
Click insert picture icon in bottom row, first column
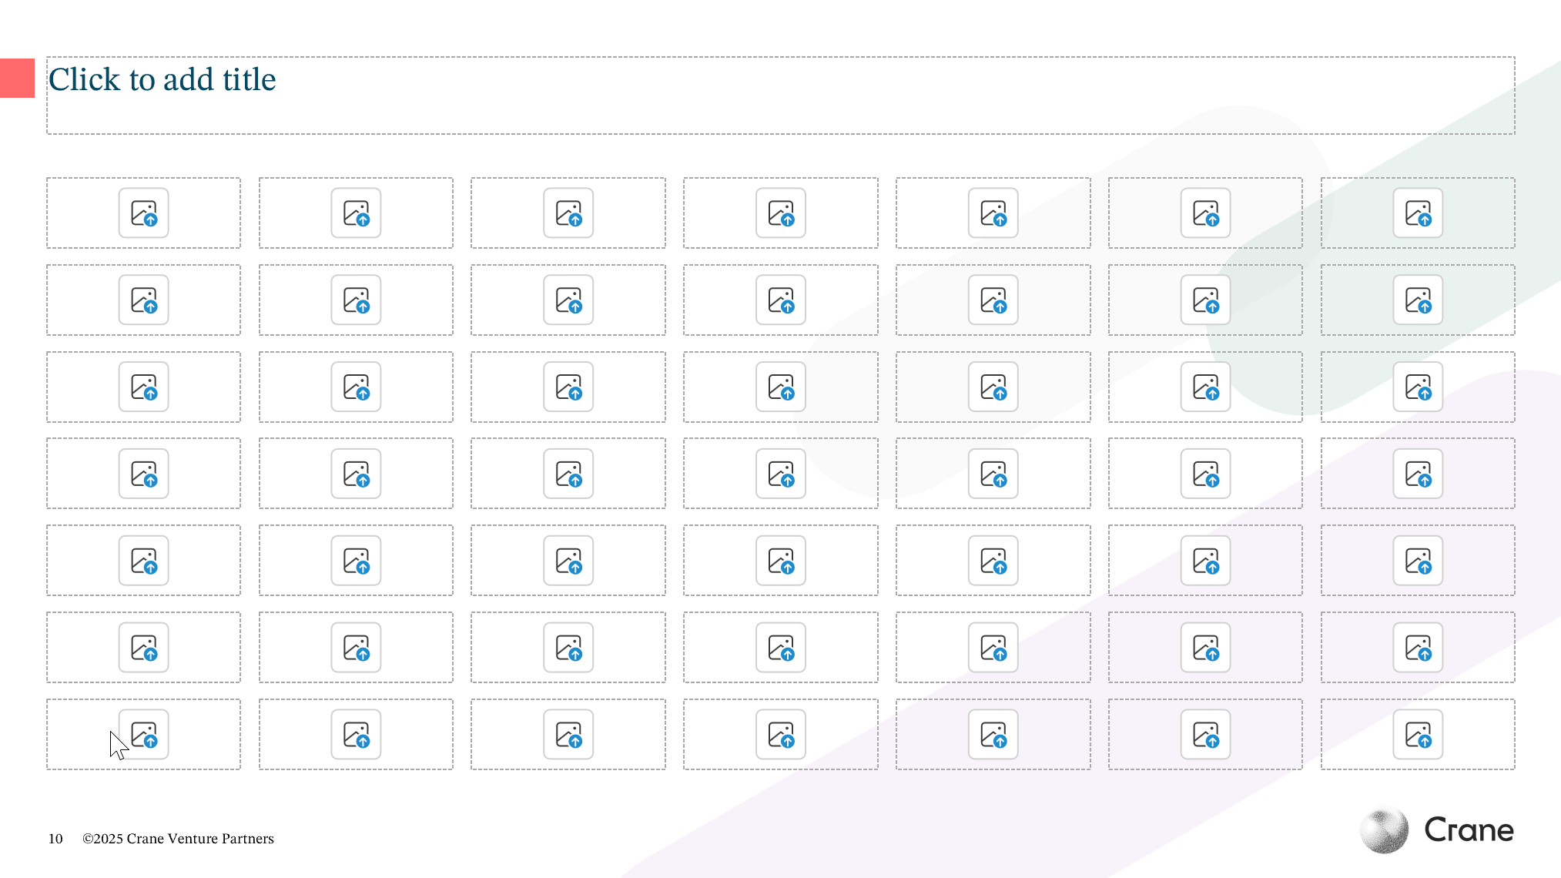[x=144, y=735]
